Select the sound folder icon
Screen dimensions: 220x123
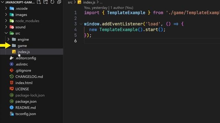(12, 27)
